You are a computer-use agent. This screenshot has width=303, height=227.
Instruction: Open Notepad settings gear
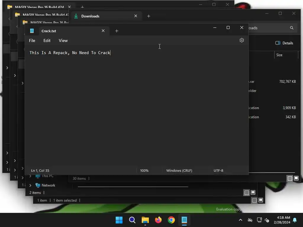(x=241, y=40)
